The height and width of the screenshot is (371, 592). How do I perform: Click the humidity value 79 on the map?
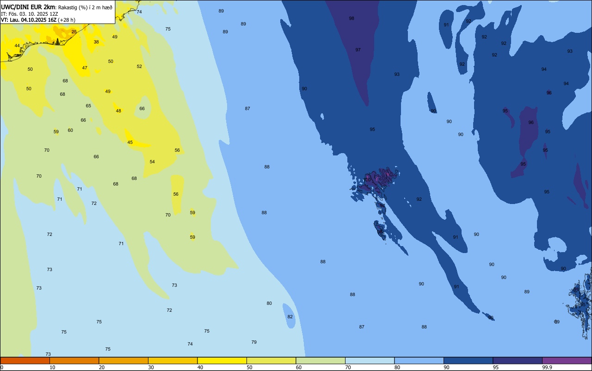(254, 342)
